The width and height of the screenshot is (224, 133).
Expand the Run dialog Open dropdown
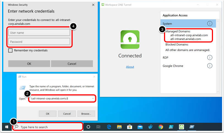pos(93,98)
